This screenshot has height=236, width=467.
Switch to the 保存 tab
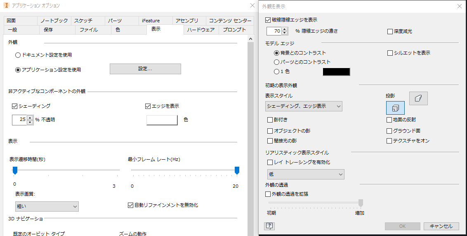[x=57, y=30]
